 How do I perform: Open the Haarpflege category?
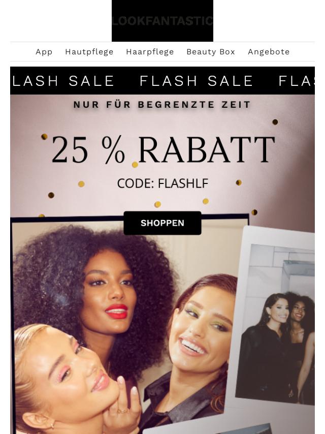click(x=150, y=52)
